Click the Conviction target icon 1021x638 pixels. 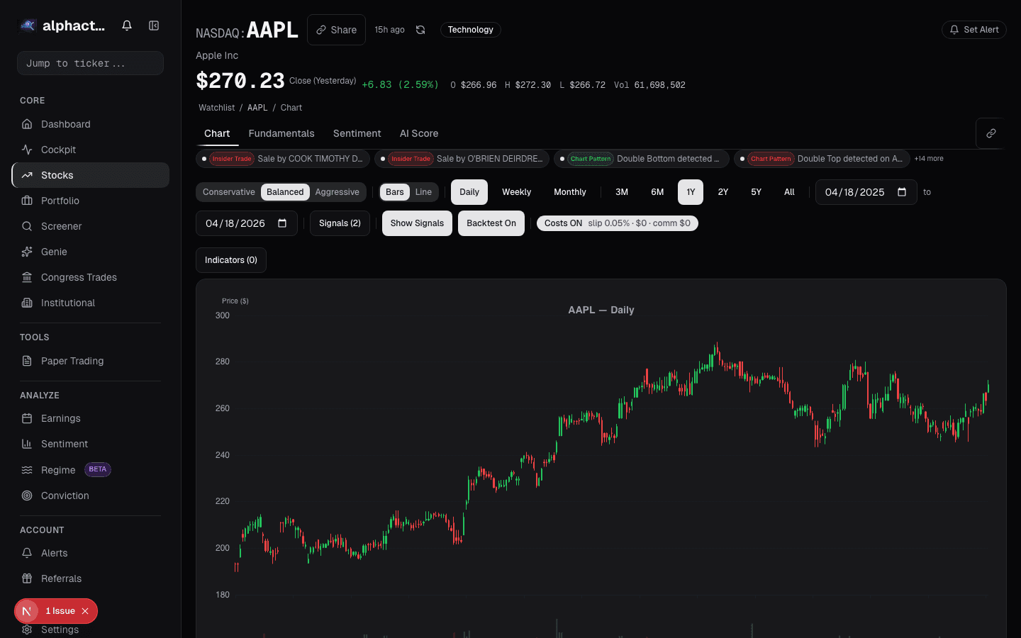point(27,496)
